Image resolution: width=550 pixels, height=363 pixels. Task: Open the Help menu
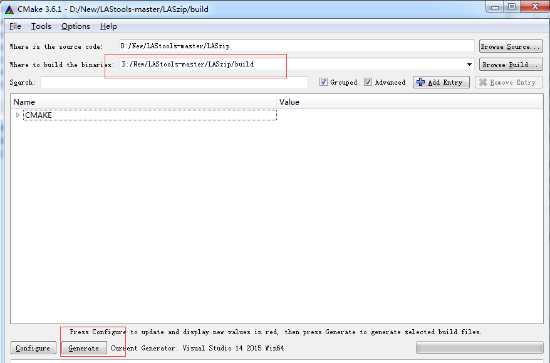click(108, 26)
